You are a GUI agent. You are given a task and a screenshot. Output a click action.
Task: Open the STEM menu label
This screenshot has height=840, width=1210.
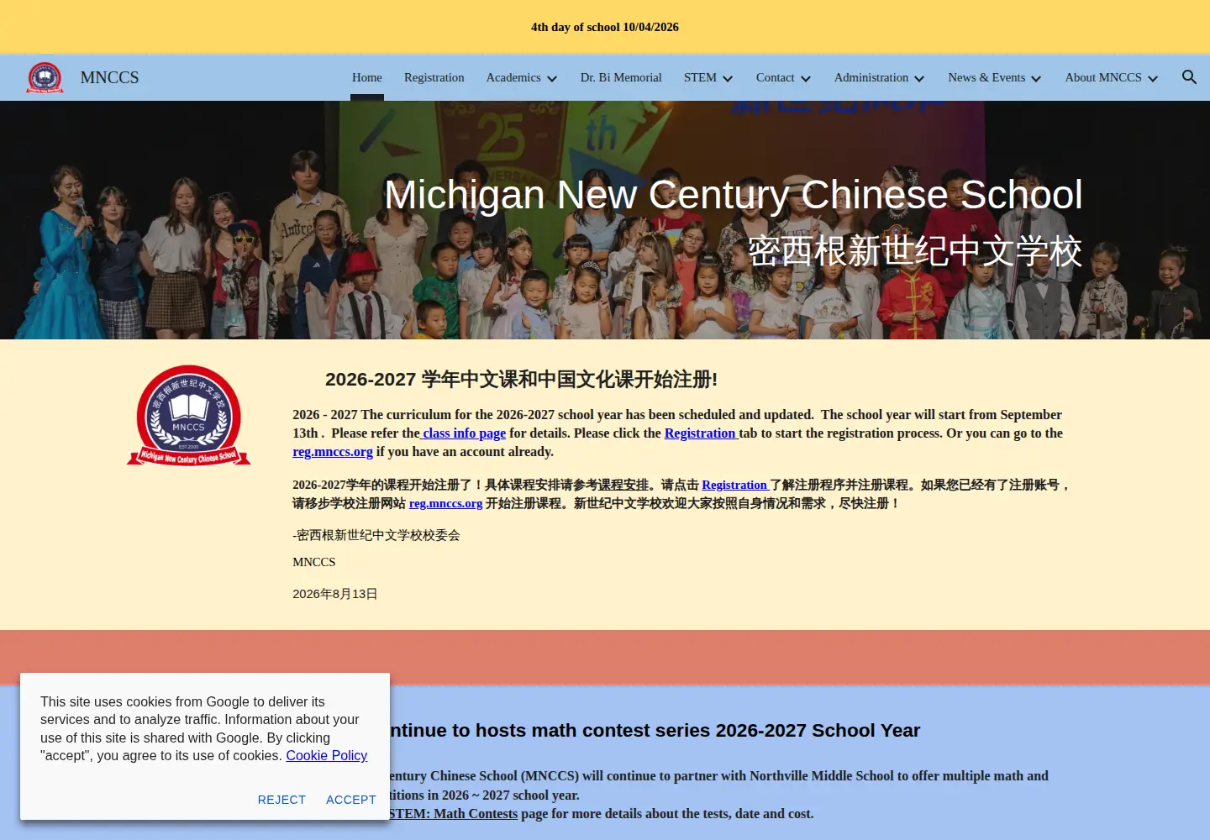(700, 77)
